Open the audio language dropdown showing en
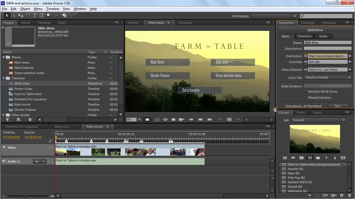 pyautogui.click(x=44, y=161)
